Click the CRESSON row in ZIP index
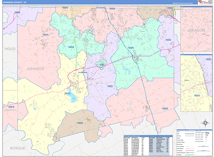This screenshot has width=214, height=157. (134, 150)
